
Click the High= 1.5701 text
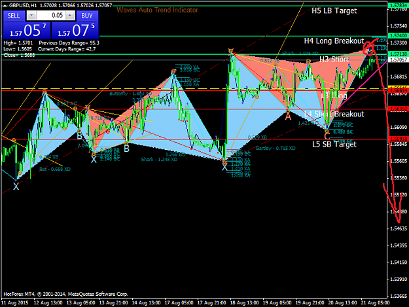tap(18, 43)
